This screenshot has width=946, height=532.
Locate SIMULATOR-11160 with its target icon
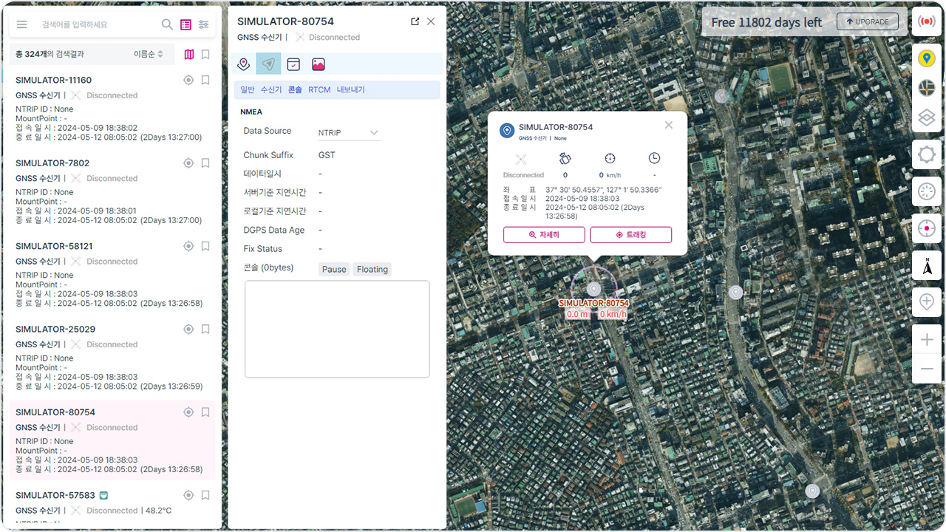tap(188, 80)
